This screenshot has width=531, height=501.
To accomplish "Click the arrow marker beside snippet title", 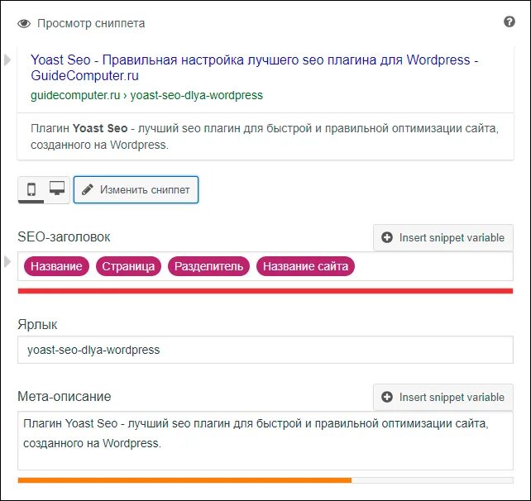I will [8, 60].
